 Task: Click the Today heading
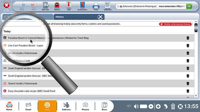pyautogui.click(x=7, y=31)
